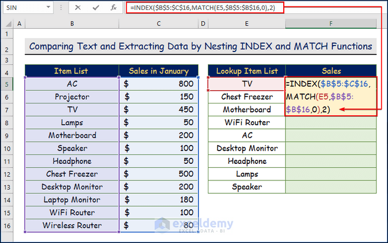Select cell E7 'Motherboard' lookup item

(x=247, y=110)
